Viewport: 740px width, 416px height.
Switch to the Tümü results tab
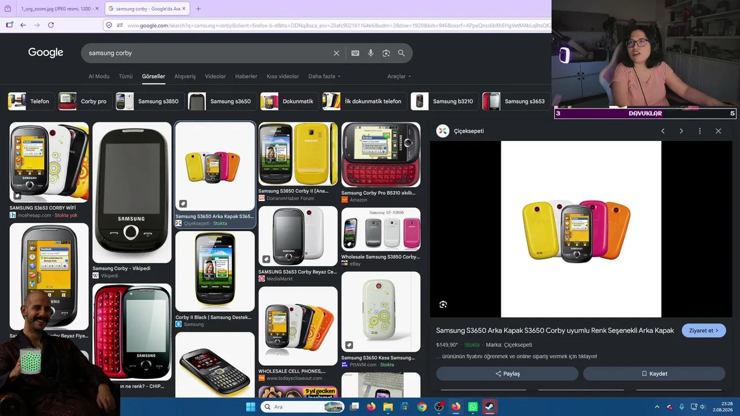point(125,76)
